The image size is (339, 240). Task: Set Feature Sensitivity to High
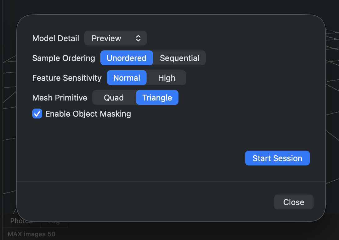(167, 78)
